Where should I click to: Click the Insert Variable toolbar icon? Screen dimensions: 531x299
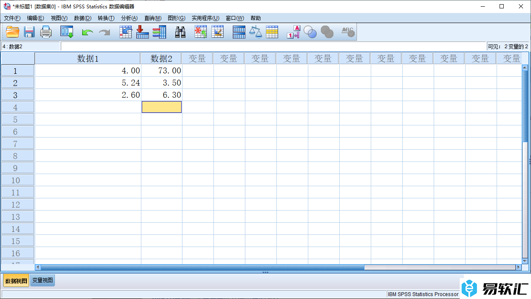(x=217, y=32)
